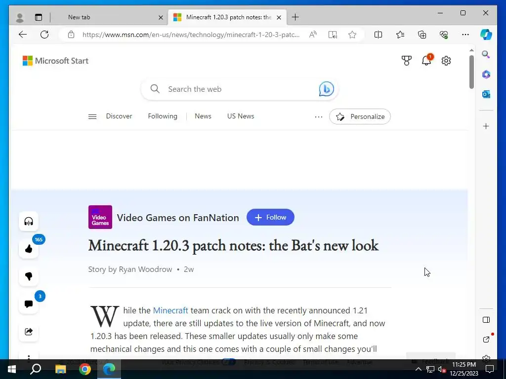The height and width of the screenshot is (379, 506).
Task: Start Read aloud from address bar
Action: click(x=313, y=35)
